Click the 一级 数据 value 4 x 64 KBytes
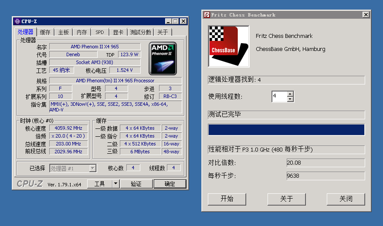Screen dimensions: 383x226 pos(140,128)
